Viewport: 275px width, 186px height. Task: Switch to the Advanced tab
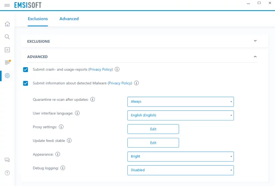click(x=69, y=19)
